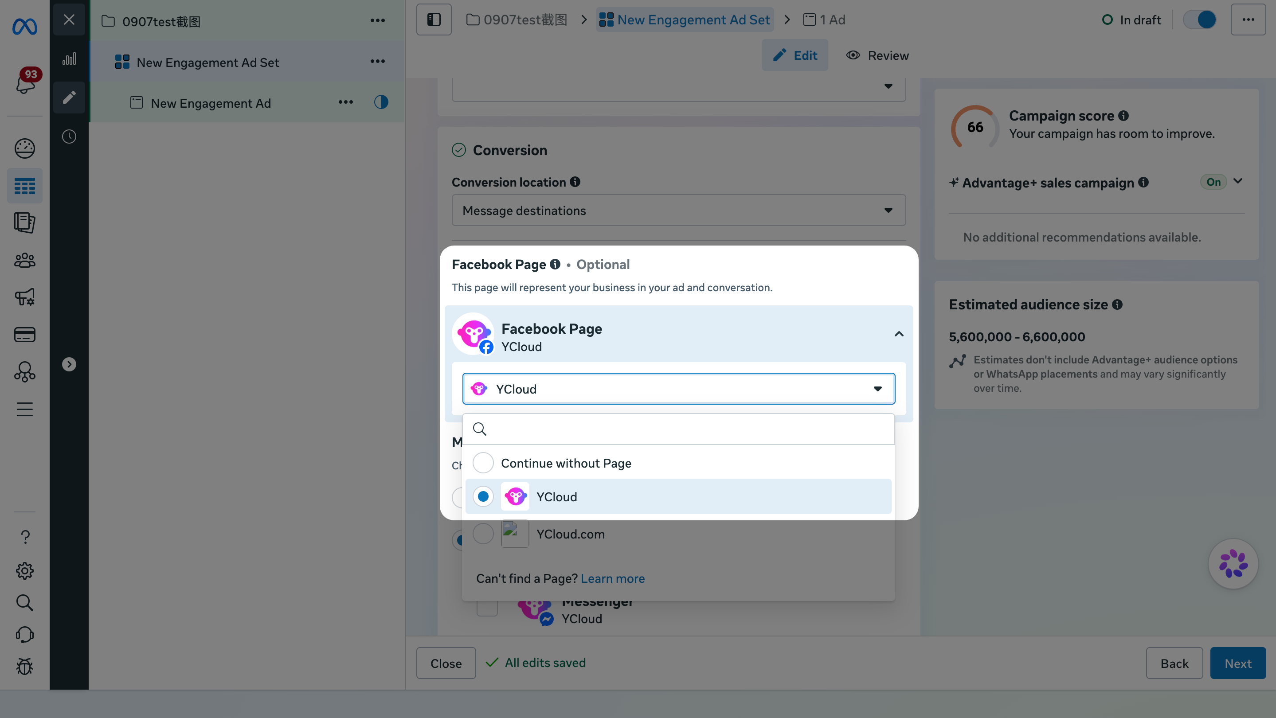Select the YCloud page radio option

point(483,496)
